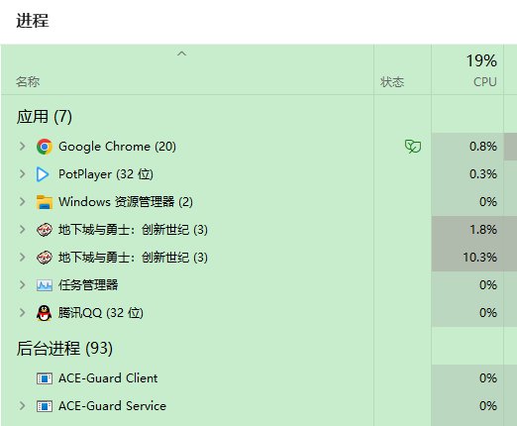Select the Google Chrome app icon
The width and height of the screenshot is (517, 426).
coord(45,147)
